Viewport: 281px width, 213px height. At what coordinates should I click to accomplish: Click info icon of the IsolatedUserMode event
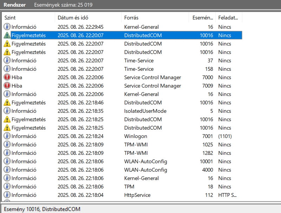(7, 111)
